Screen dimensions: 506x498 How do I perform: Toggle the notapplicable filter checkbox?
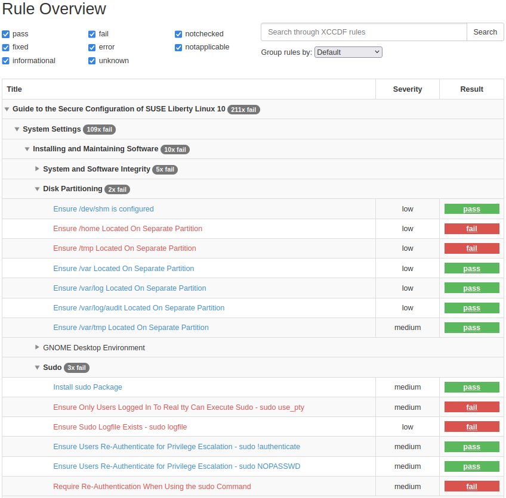point(178,47)
